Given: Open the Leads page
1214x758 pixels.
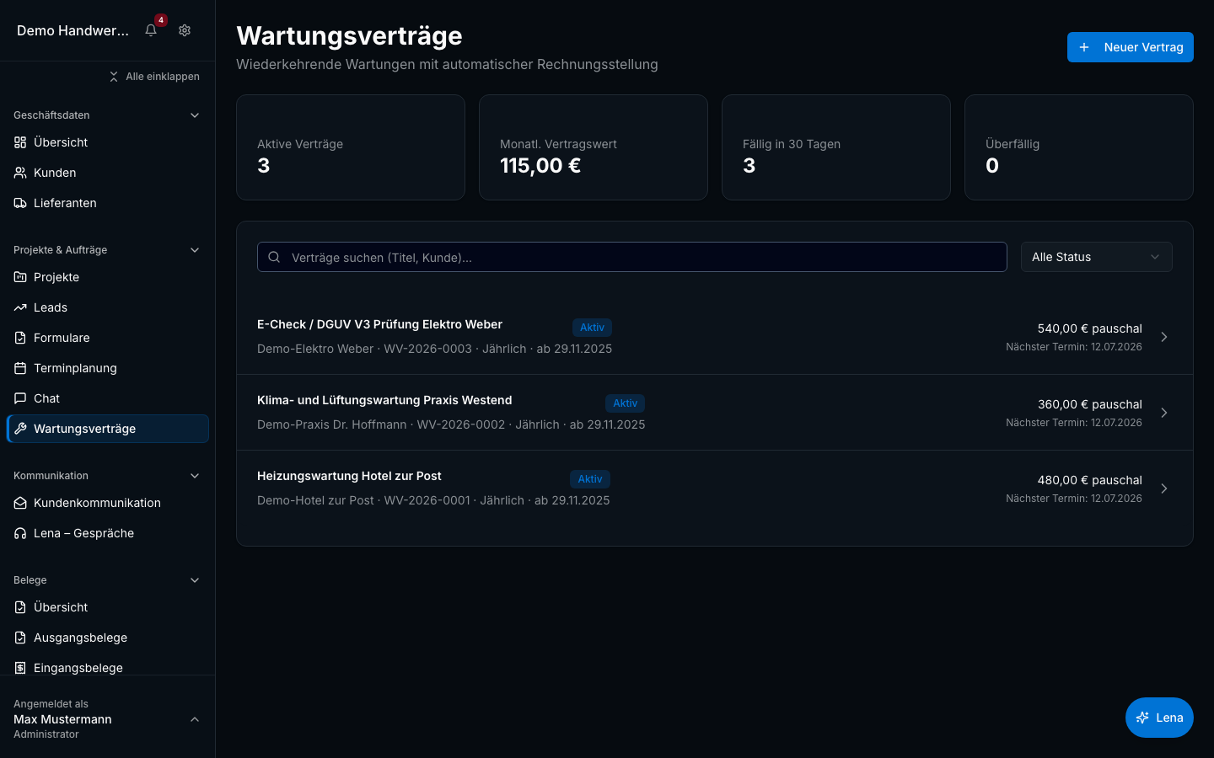Looking at the screenshot, I should (x=108, y=307).
